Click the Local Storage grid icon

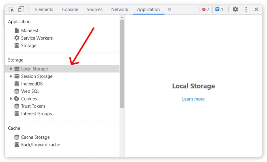point(17,69)
